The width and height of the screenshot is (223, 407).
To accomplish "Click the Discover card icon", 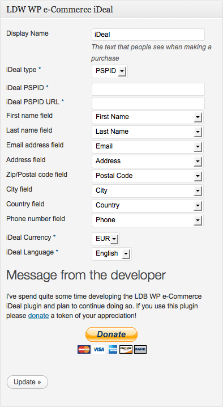I will (126, 349).
